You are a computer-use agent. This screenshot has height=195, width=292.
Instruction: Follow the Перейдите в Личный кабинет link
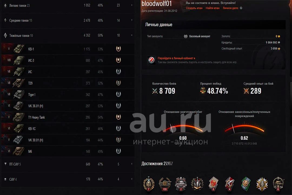176,58
